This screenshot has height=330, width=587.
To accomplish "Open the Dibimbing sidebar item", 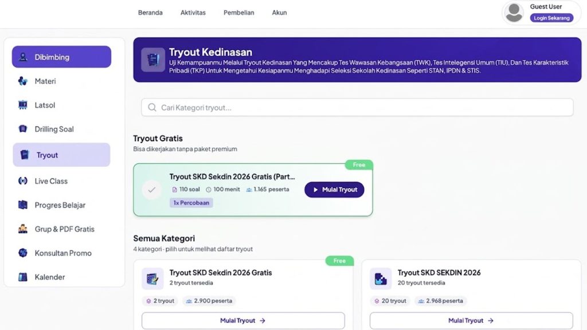I will coord(61,57).
